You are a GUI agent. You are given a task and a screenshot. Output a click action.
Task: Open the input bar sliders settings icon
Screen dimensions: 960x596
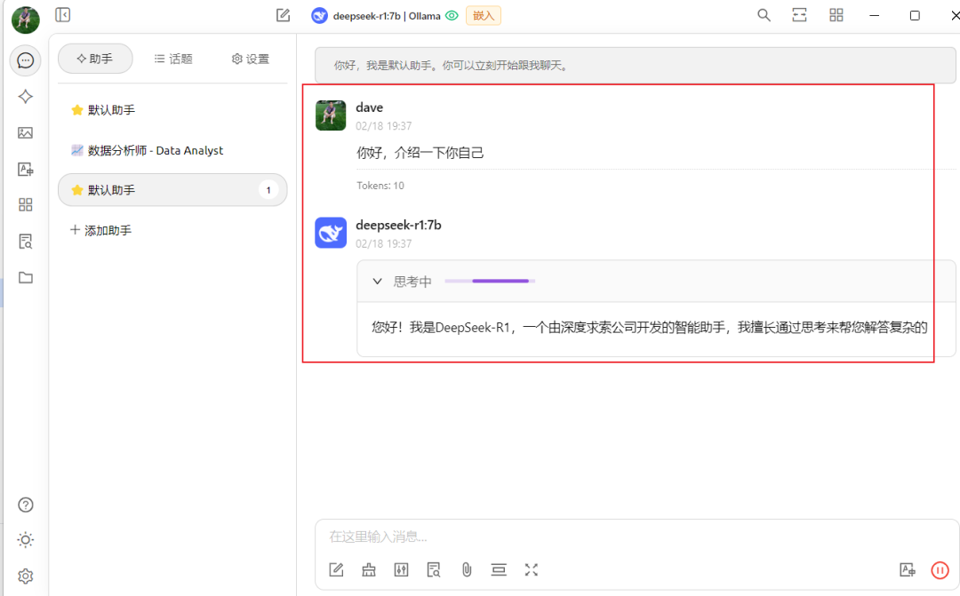[401, 570]
